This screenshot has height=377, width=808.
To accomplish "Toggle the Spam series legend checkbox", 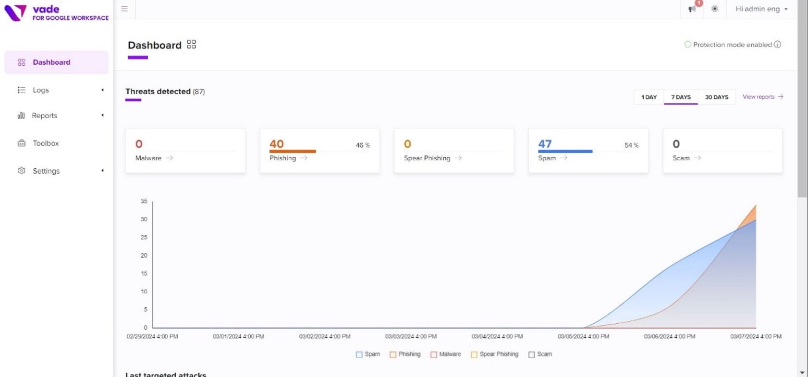I will coord(359,354).
